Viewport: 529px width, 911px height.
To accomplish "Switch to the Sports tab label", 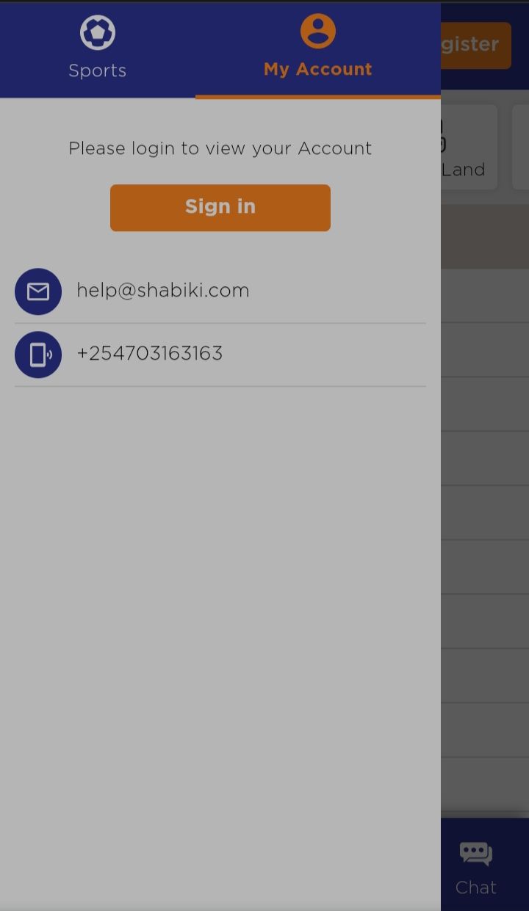I will click(98, 70).
